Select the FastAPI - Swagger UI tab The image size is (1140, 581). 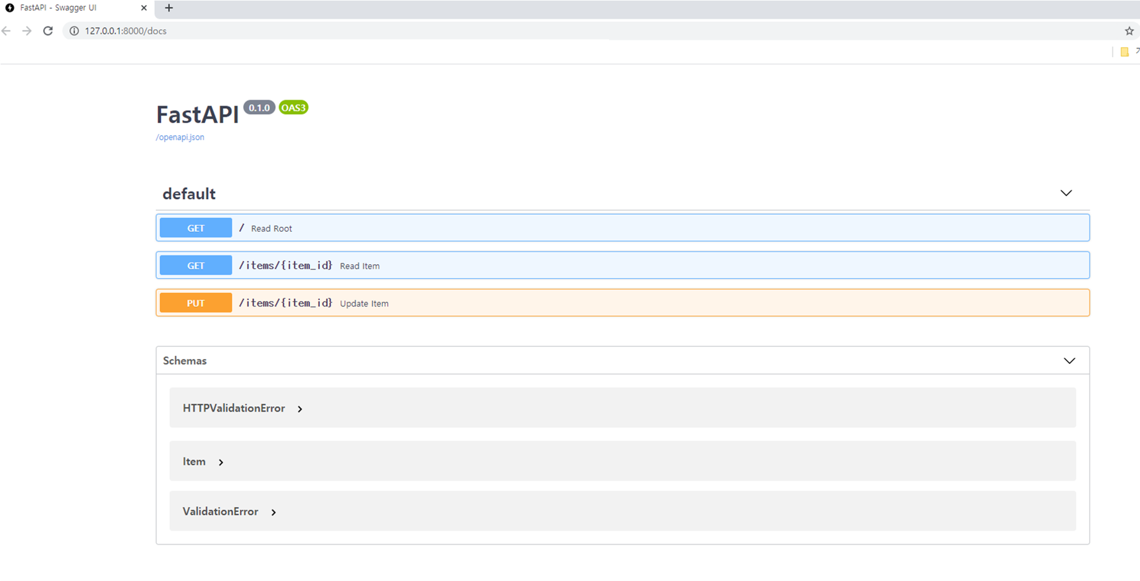(76, 8)
